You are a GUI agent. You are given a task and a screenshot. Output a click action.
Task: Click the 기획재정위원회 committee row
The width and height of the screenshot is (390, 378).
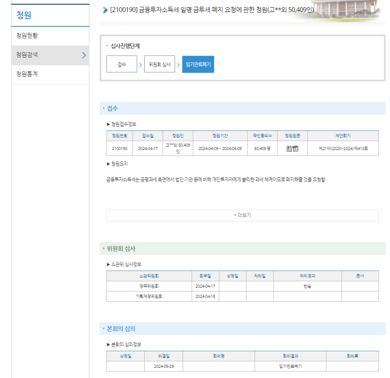[x=149, y=296]
